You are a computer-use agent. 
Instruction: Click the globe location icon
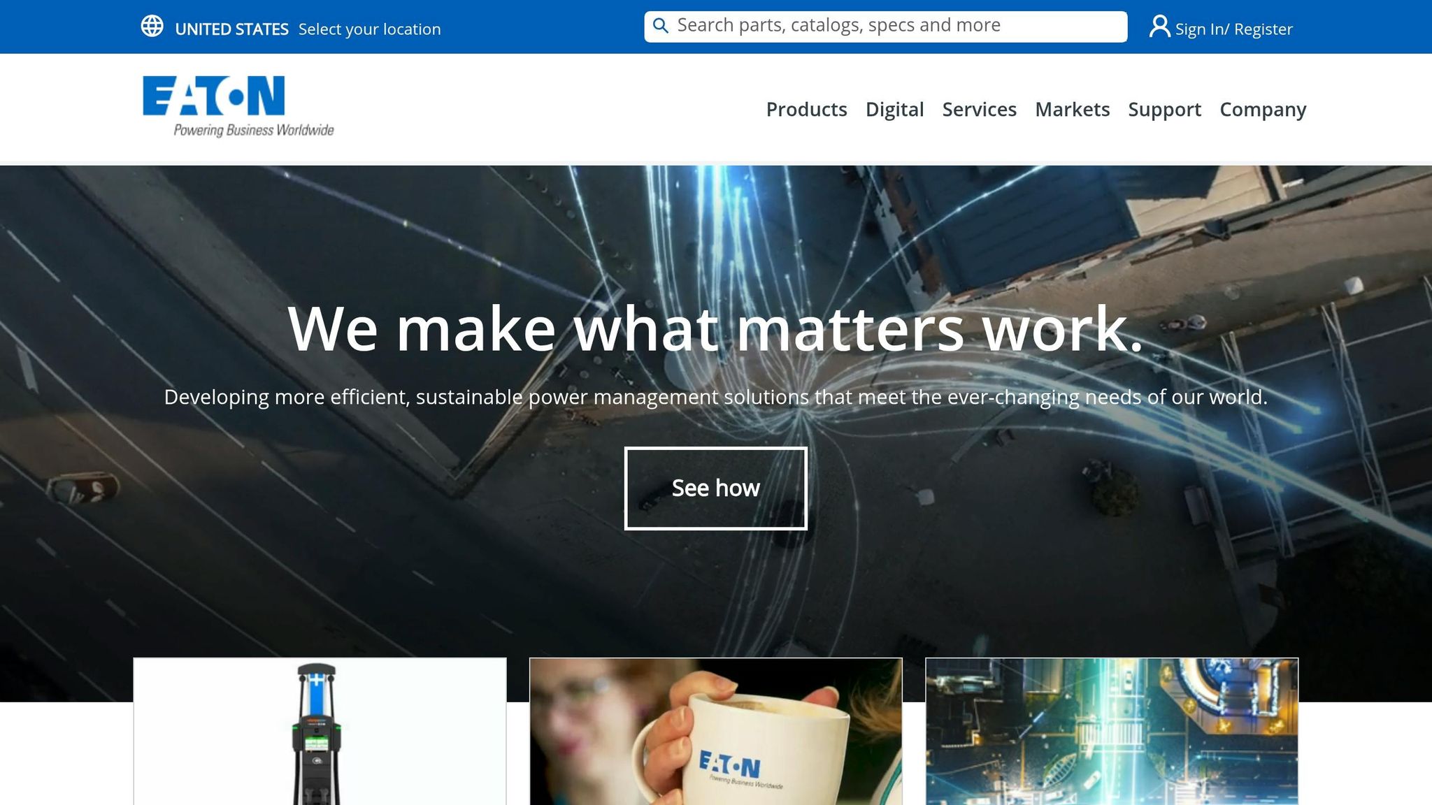coord(152,27)
